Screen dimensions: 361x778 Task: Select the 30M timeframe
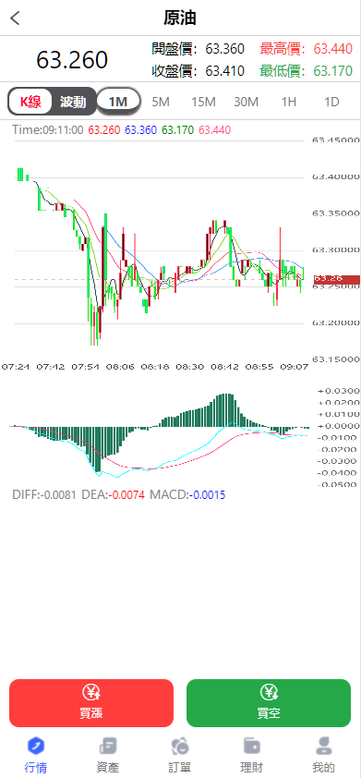point(246,103)
